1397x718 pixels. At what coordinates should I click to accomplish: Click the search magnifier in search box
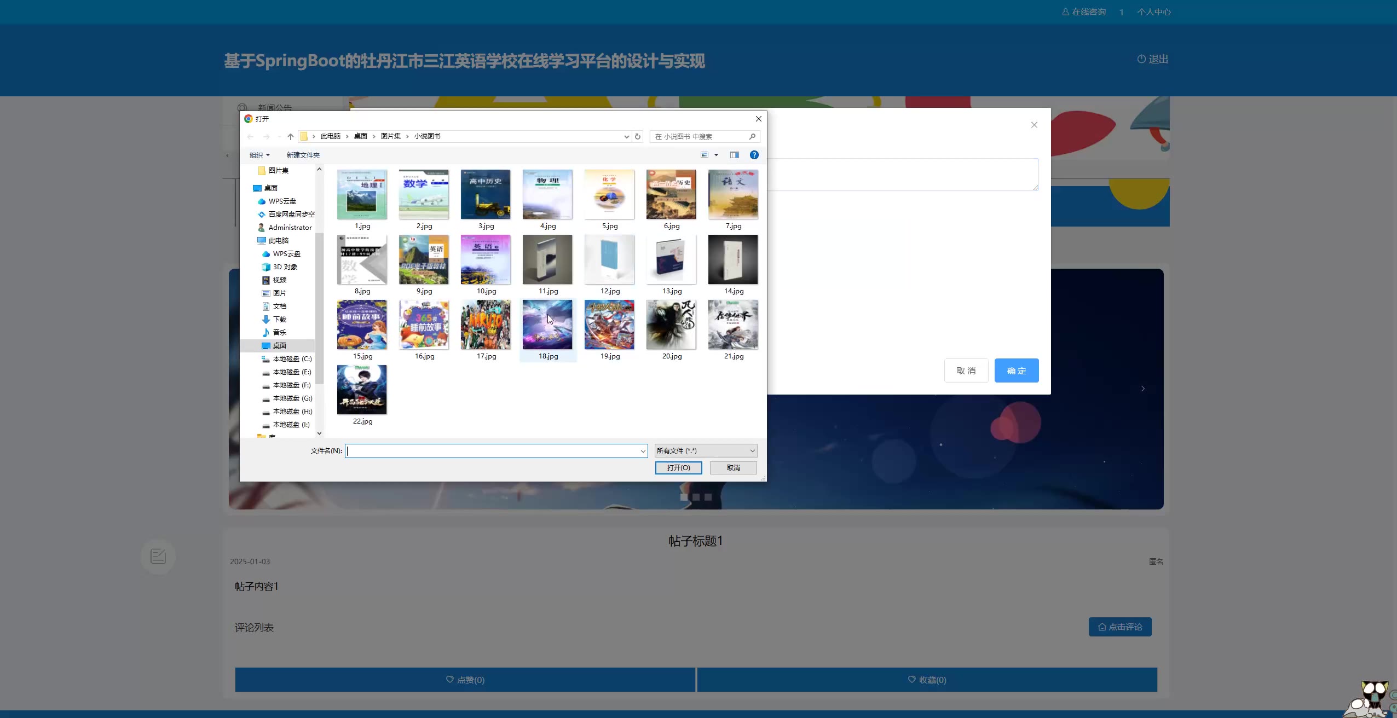[x=752, y=137]
